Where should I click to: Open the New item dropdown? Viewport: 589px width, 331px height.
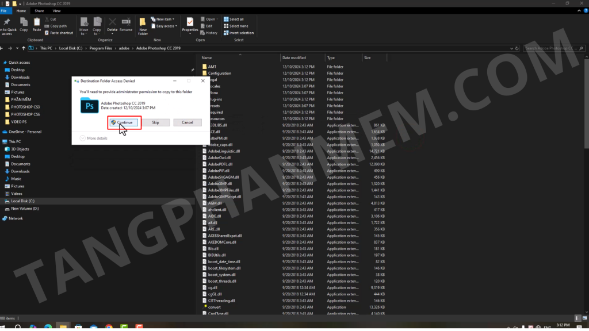pos(163,19)
